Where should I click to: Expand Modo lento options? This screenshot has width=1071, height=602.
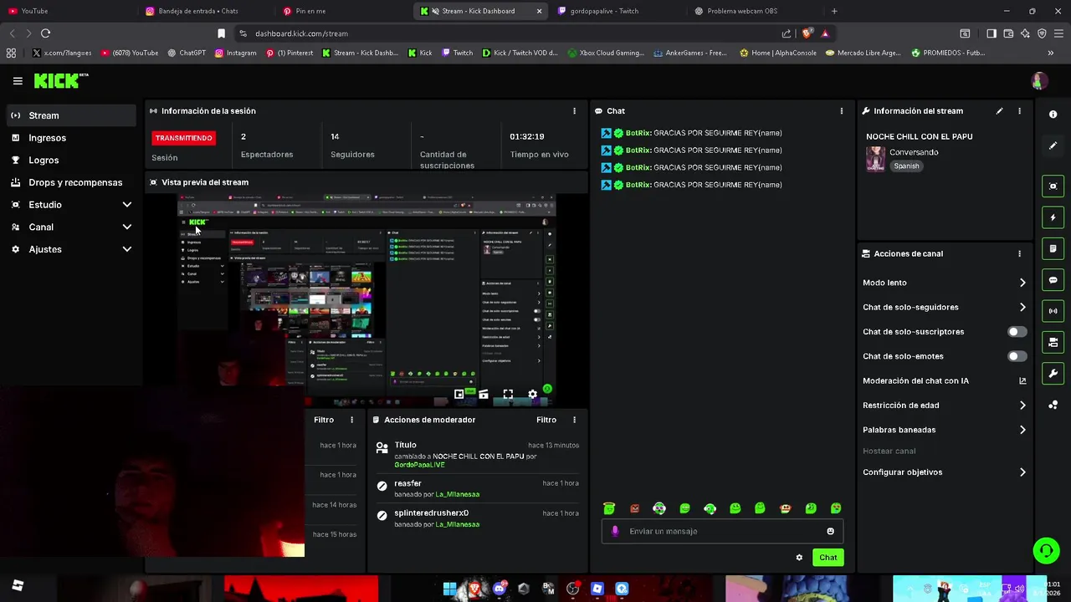(1022, 283)
